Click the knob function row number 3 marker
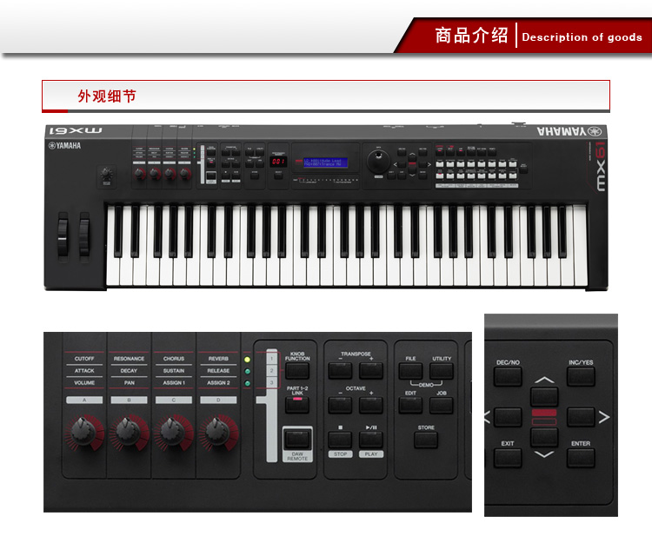This screenshot has width=652, height=536. [x=272, y=383]
